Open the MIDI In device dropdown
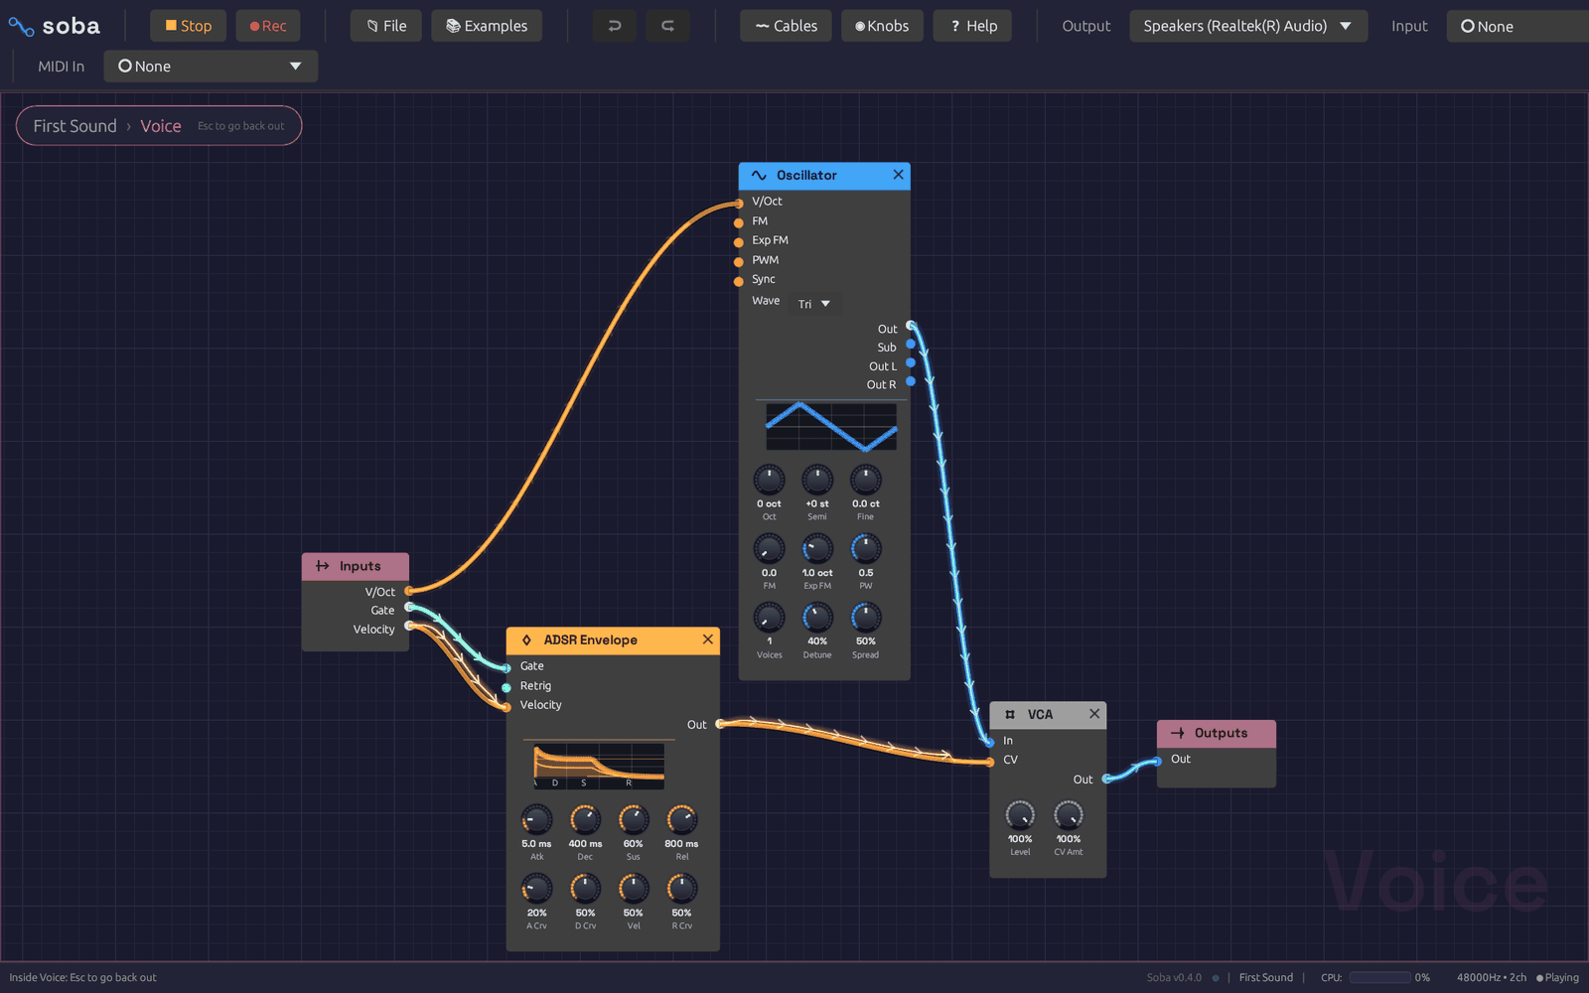This screenshot has height=993, width=1589. [211, 67]
